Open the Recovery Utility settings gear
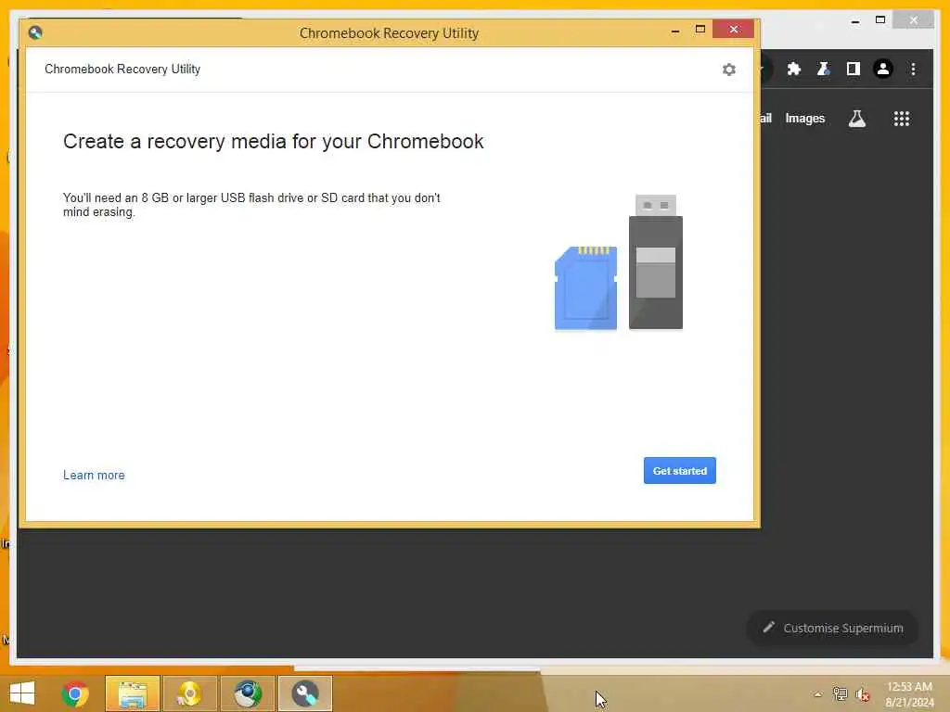The height and width of the screenshot is (712, 950). pos(729,70)
